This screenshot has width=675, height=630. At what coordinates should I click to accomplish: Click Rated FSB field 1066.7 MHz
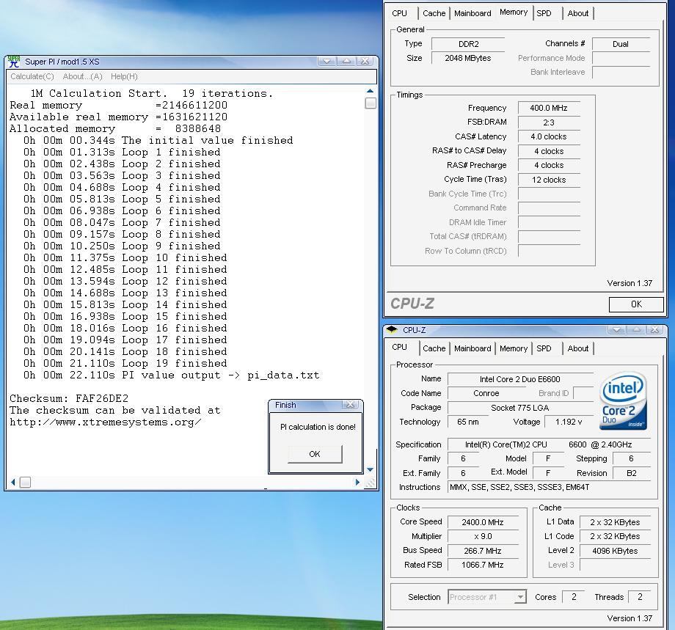coord(483,565)
